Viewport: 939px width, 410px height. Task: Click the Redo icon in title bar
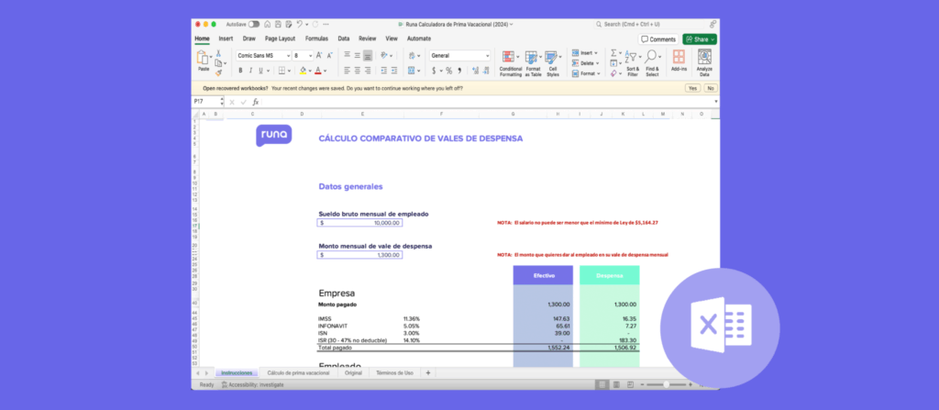click(315, 24)
